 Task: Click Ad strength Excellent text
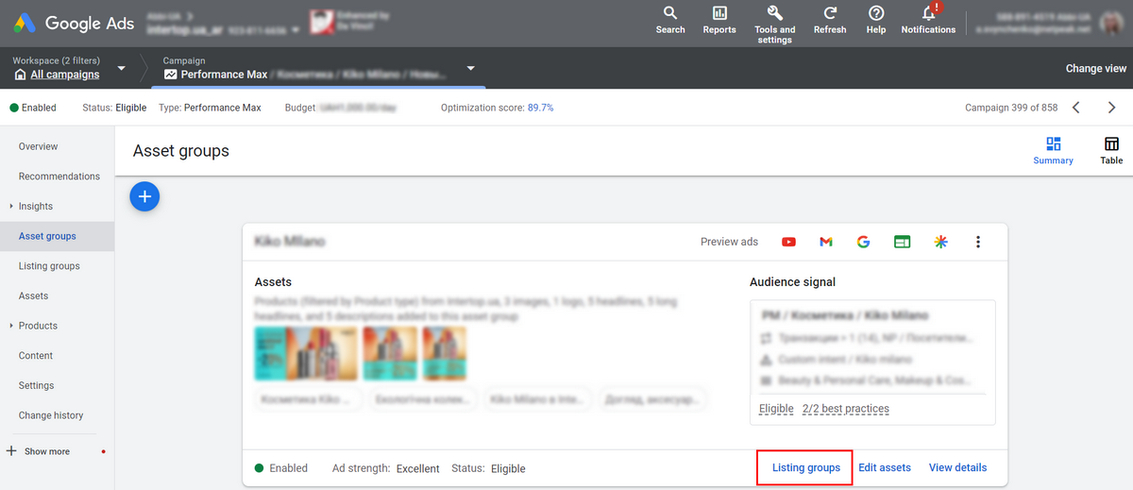coord(386,468)
